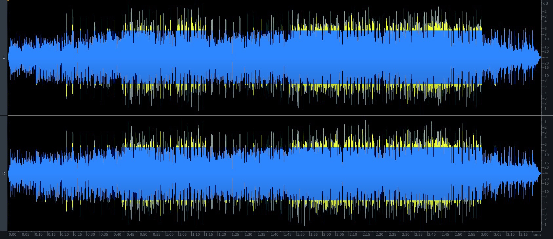
Task: Jump to 0:00 on the time ruler
Action: pyautogui.click(x=12, y=234)
